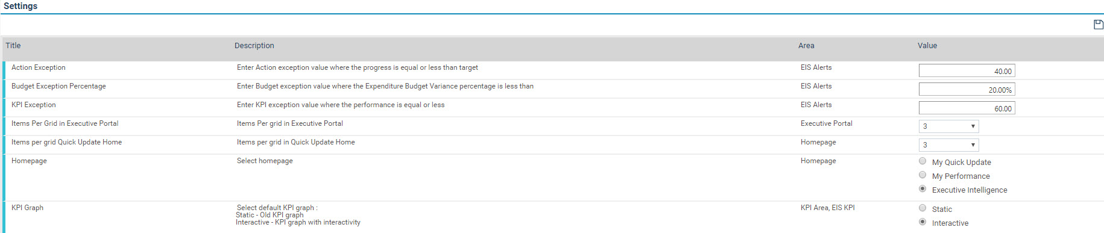
Task: Click the Value column header
Action: click(x=927, y=46)
